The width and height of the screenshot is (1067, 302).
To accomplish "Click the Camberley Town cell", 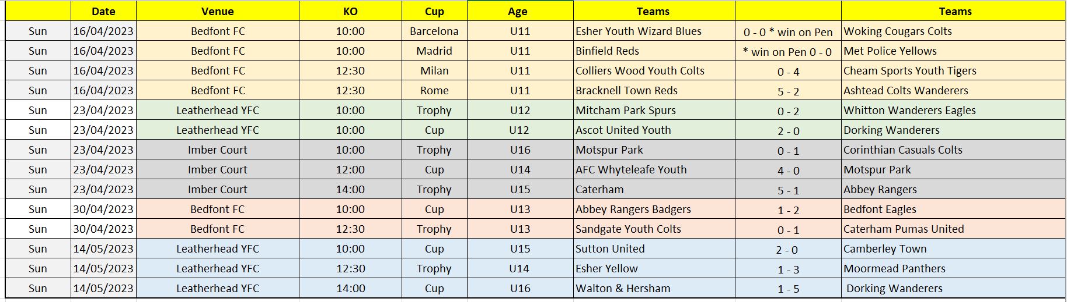I will pyautogui.click(x=953, y=249).
